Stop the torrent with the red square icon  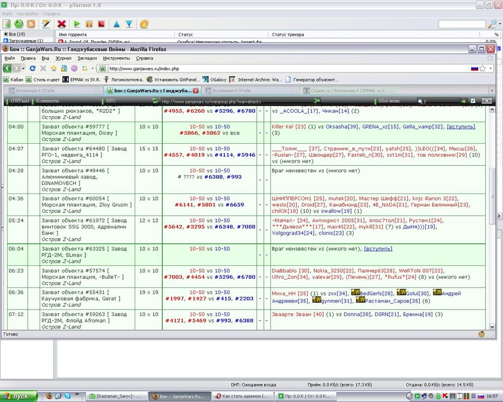pyautogui.click(x=101, y=24)
